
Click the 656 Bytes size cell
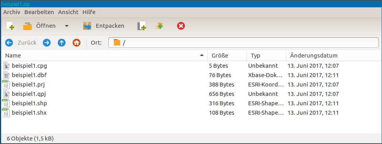221,94
